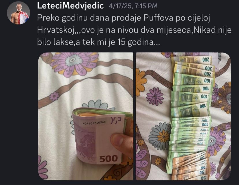This screenshot has width=239, height=185.
Task: Click the orange flower at right photo's edge
Action: 140,82
